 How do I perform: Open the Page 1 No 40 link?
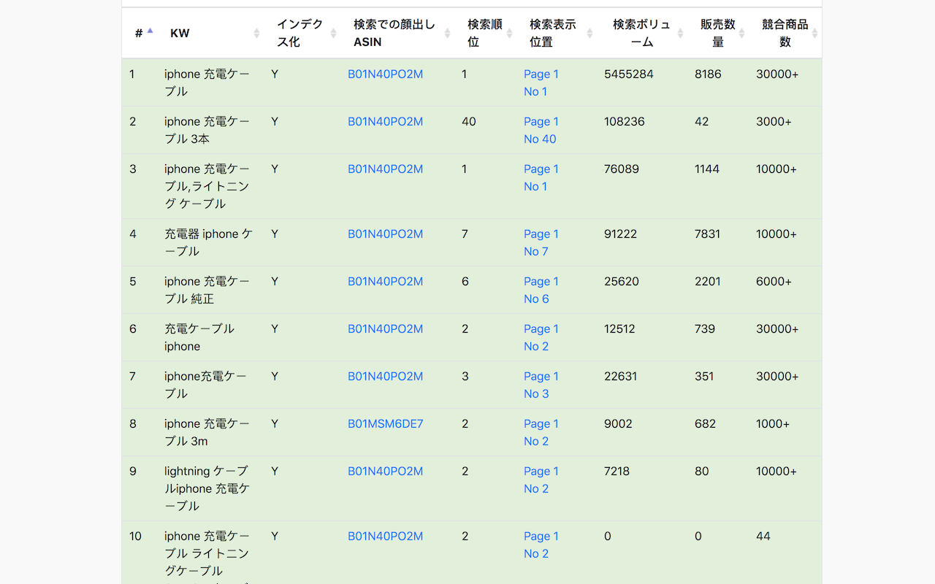[541, 130]
